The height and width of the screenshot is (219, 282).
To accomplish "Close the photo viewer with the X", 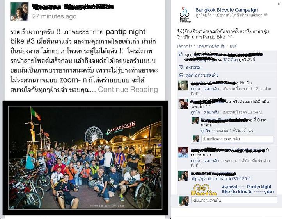I will pos(279,4).
